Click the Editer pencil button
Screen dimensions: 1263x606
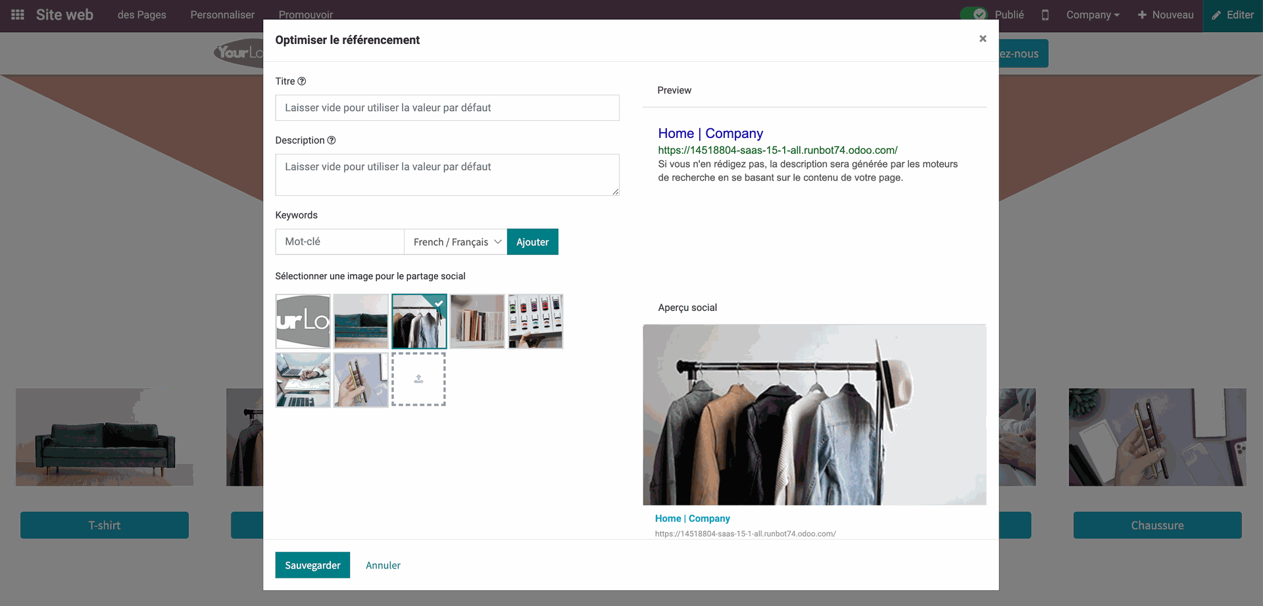(1233, 14)
